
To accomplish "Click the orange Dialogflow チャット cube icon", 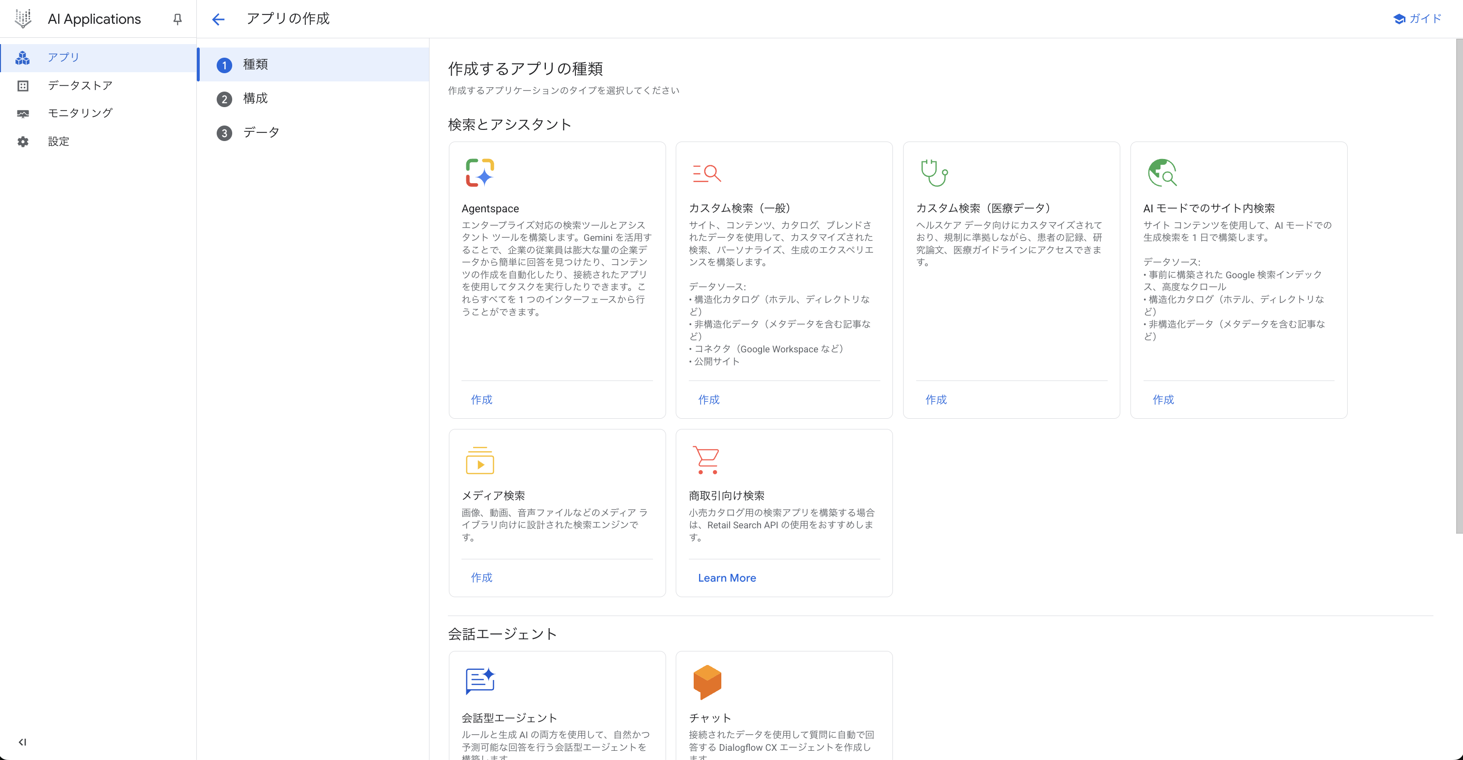I will pyautogui.click(x=706, y=681).
